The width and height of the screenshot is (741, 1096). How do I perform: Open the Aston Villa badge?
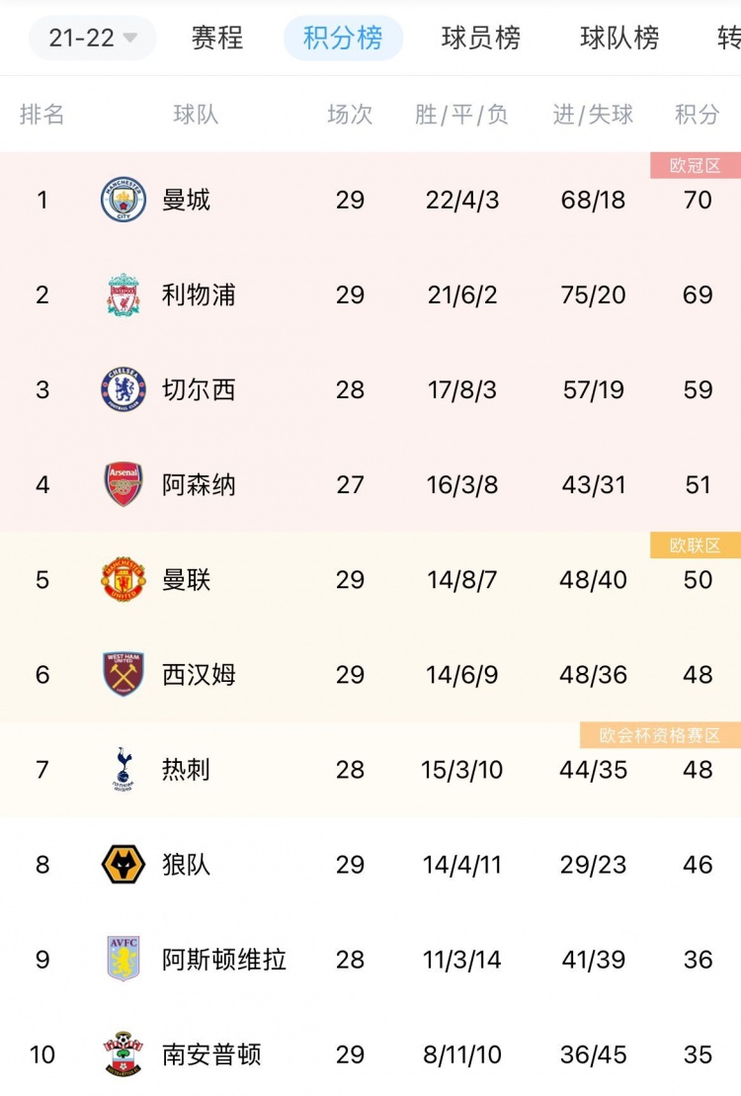pyautogui.click(x=123, y=960)
